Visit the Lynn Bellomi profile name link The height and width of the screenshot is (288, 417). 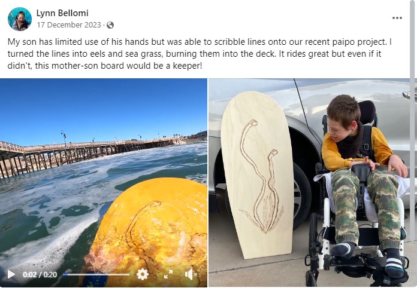point(62,13)
